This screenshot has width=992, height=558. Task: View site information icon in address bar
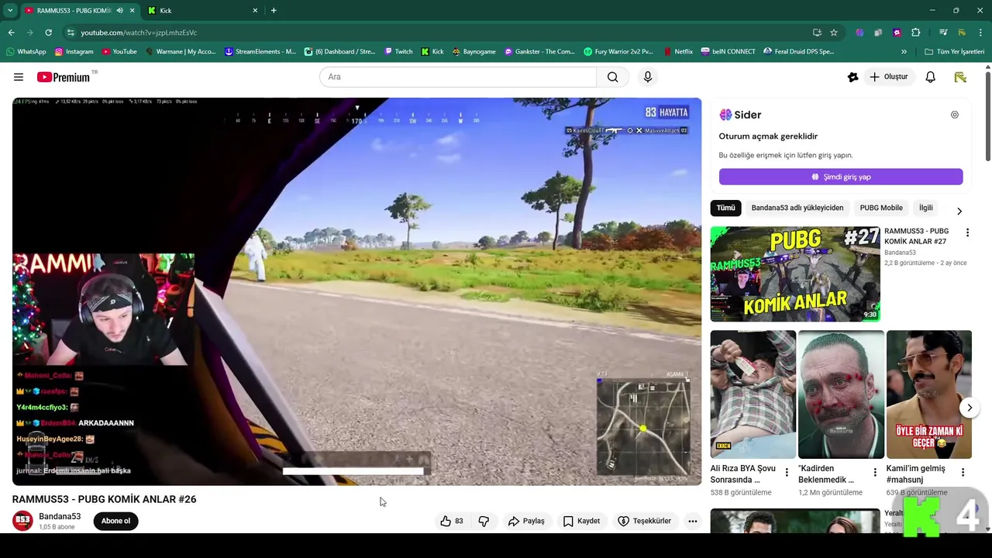click(x=71, y=33)
